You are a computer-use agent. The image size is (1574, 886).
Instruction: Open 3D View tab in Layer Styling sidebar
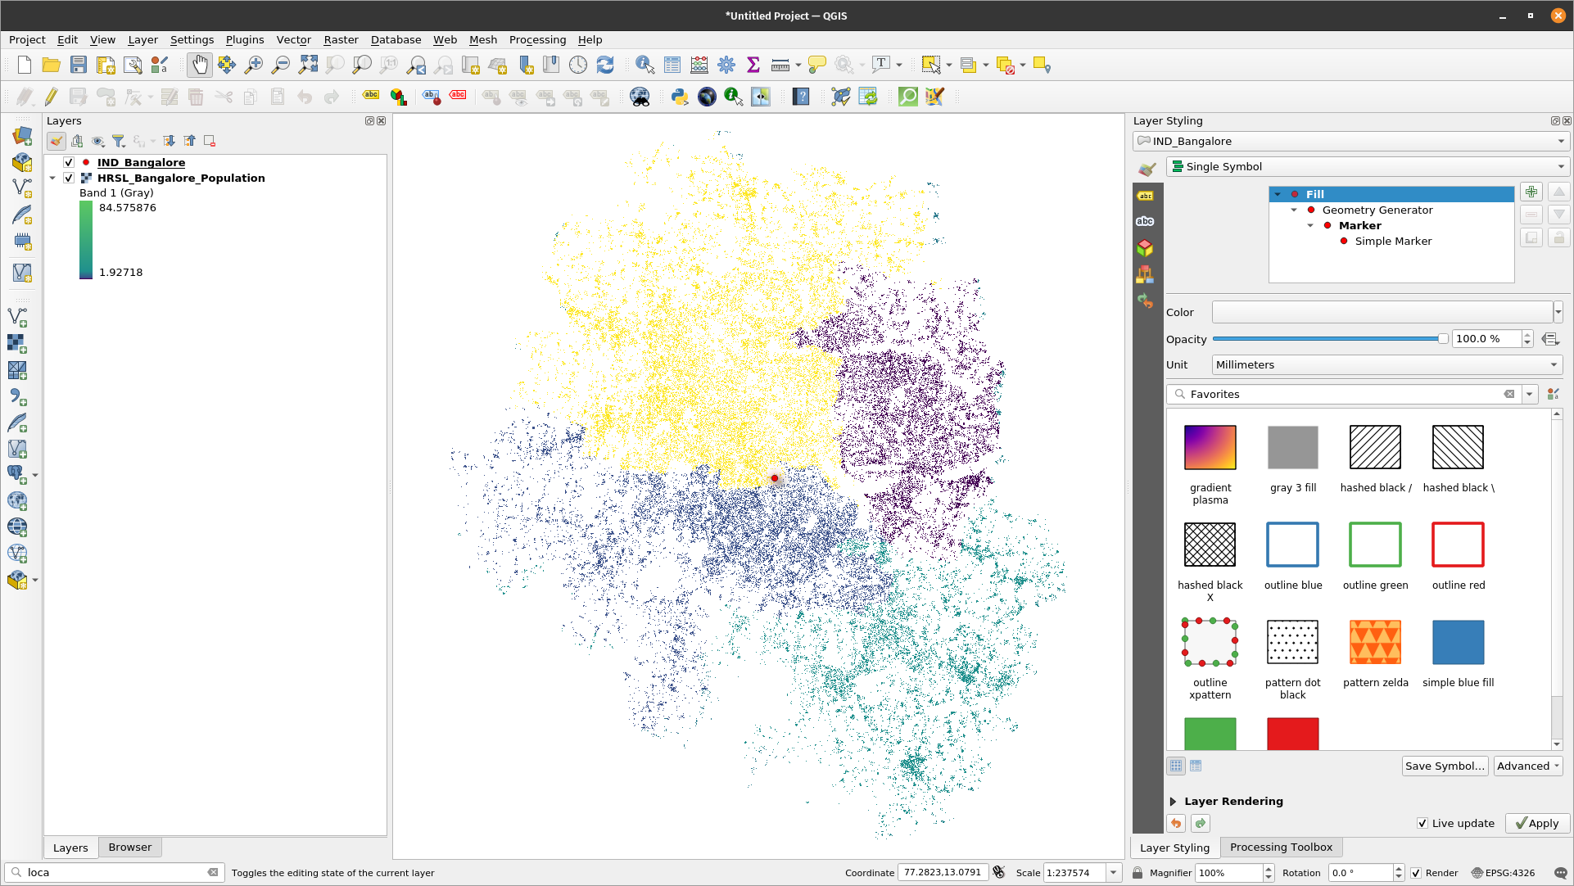(x=1145, y=247)
